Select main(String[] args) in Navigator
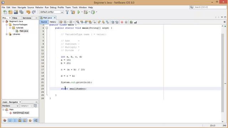Viewport: 228px width, 128px height. tap(21, 113)
